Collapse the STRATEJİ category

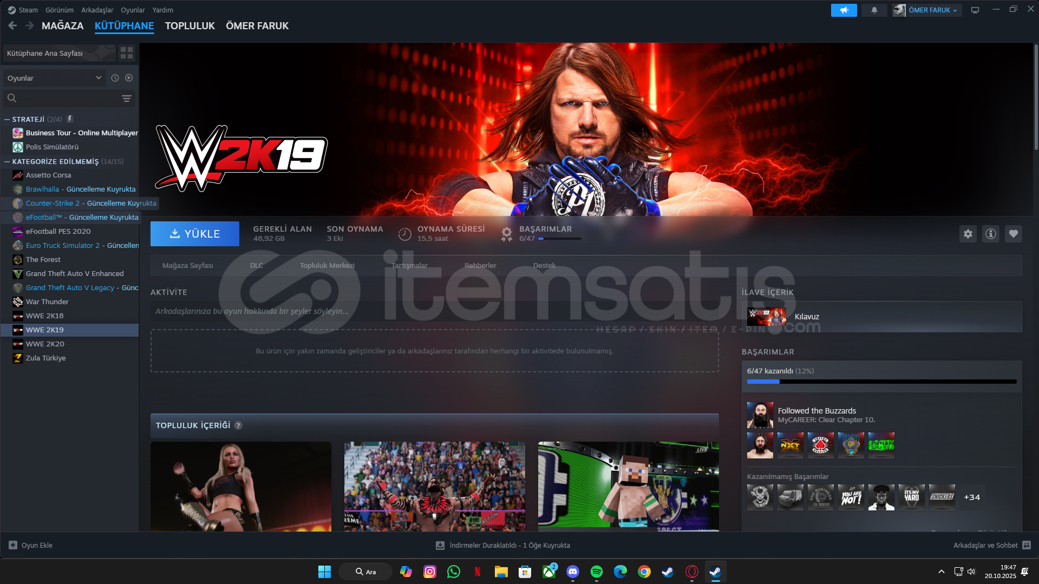pos(7,119)
